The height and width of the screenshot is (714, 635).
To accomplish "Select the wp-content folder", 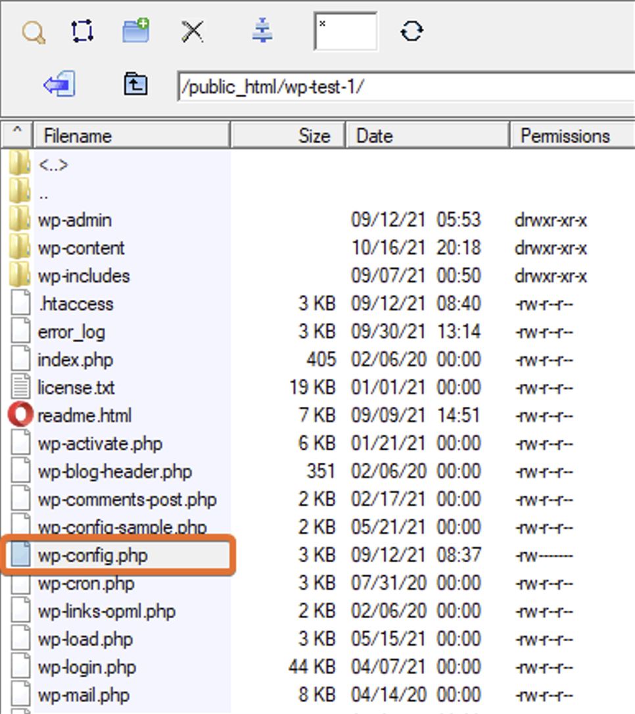I will point(81,248).
